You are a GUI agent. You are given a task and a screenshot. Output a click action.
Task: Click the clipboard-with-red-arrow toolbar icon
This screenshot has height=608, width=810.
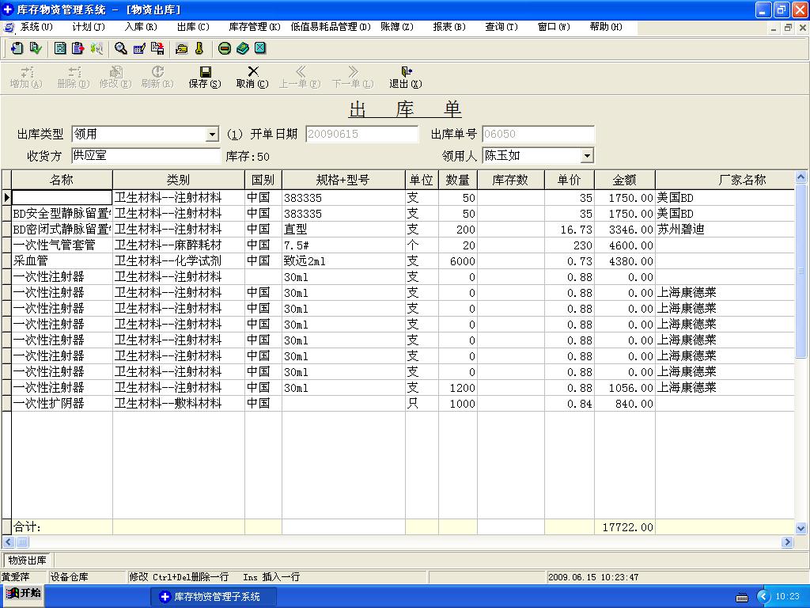[78, 48]
